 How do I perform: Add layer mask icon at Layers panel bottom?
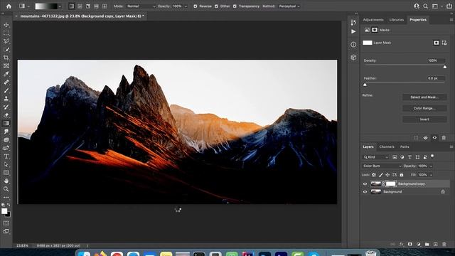(409, 245)
